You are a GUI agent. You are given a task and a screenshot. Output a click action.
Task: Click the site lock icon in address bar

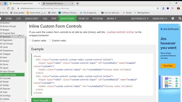tap(18, 8)
